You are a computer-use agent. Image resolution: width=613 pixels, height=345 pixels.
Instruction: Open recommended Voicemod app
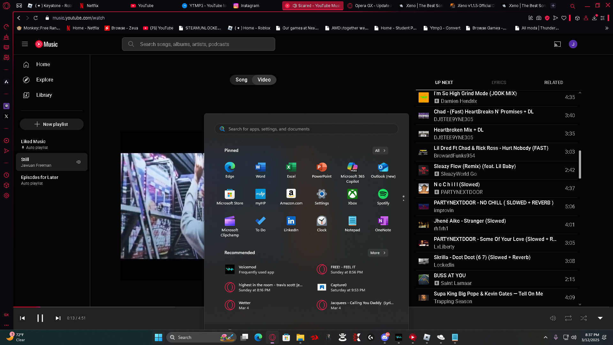click(x=265, y=270)
